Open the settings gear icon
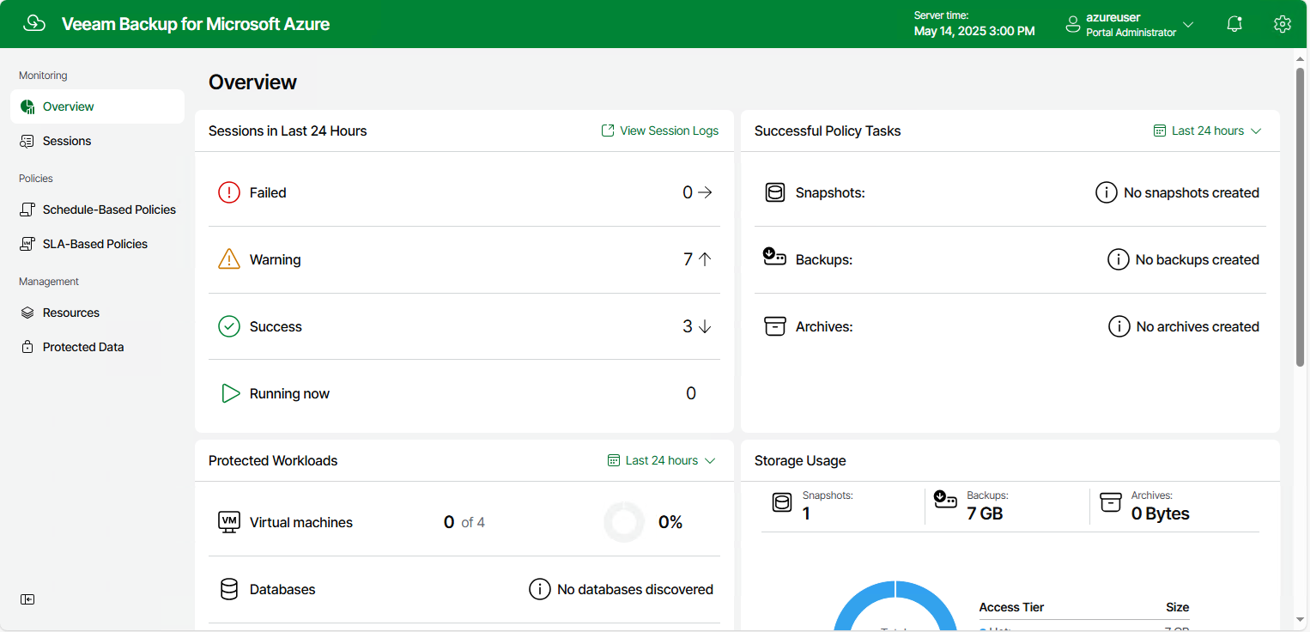 click(1283, 24)
